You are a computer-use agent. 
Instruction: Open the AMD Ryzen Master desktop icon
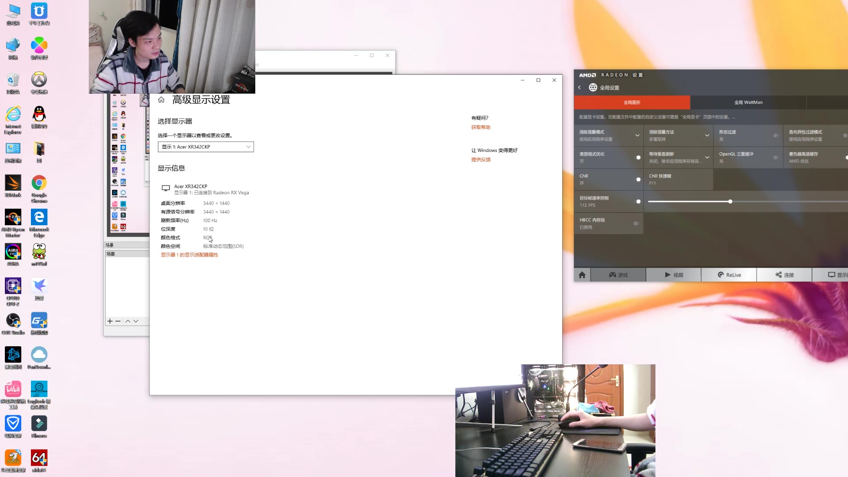pyautogui.click(x=13, y=217)
